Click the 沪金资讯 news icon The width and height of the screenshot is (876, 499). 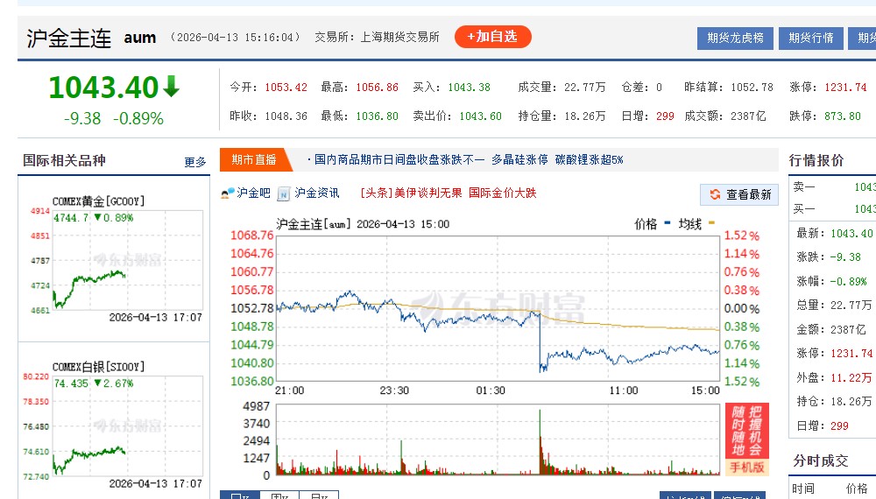click(284, 193)
